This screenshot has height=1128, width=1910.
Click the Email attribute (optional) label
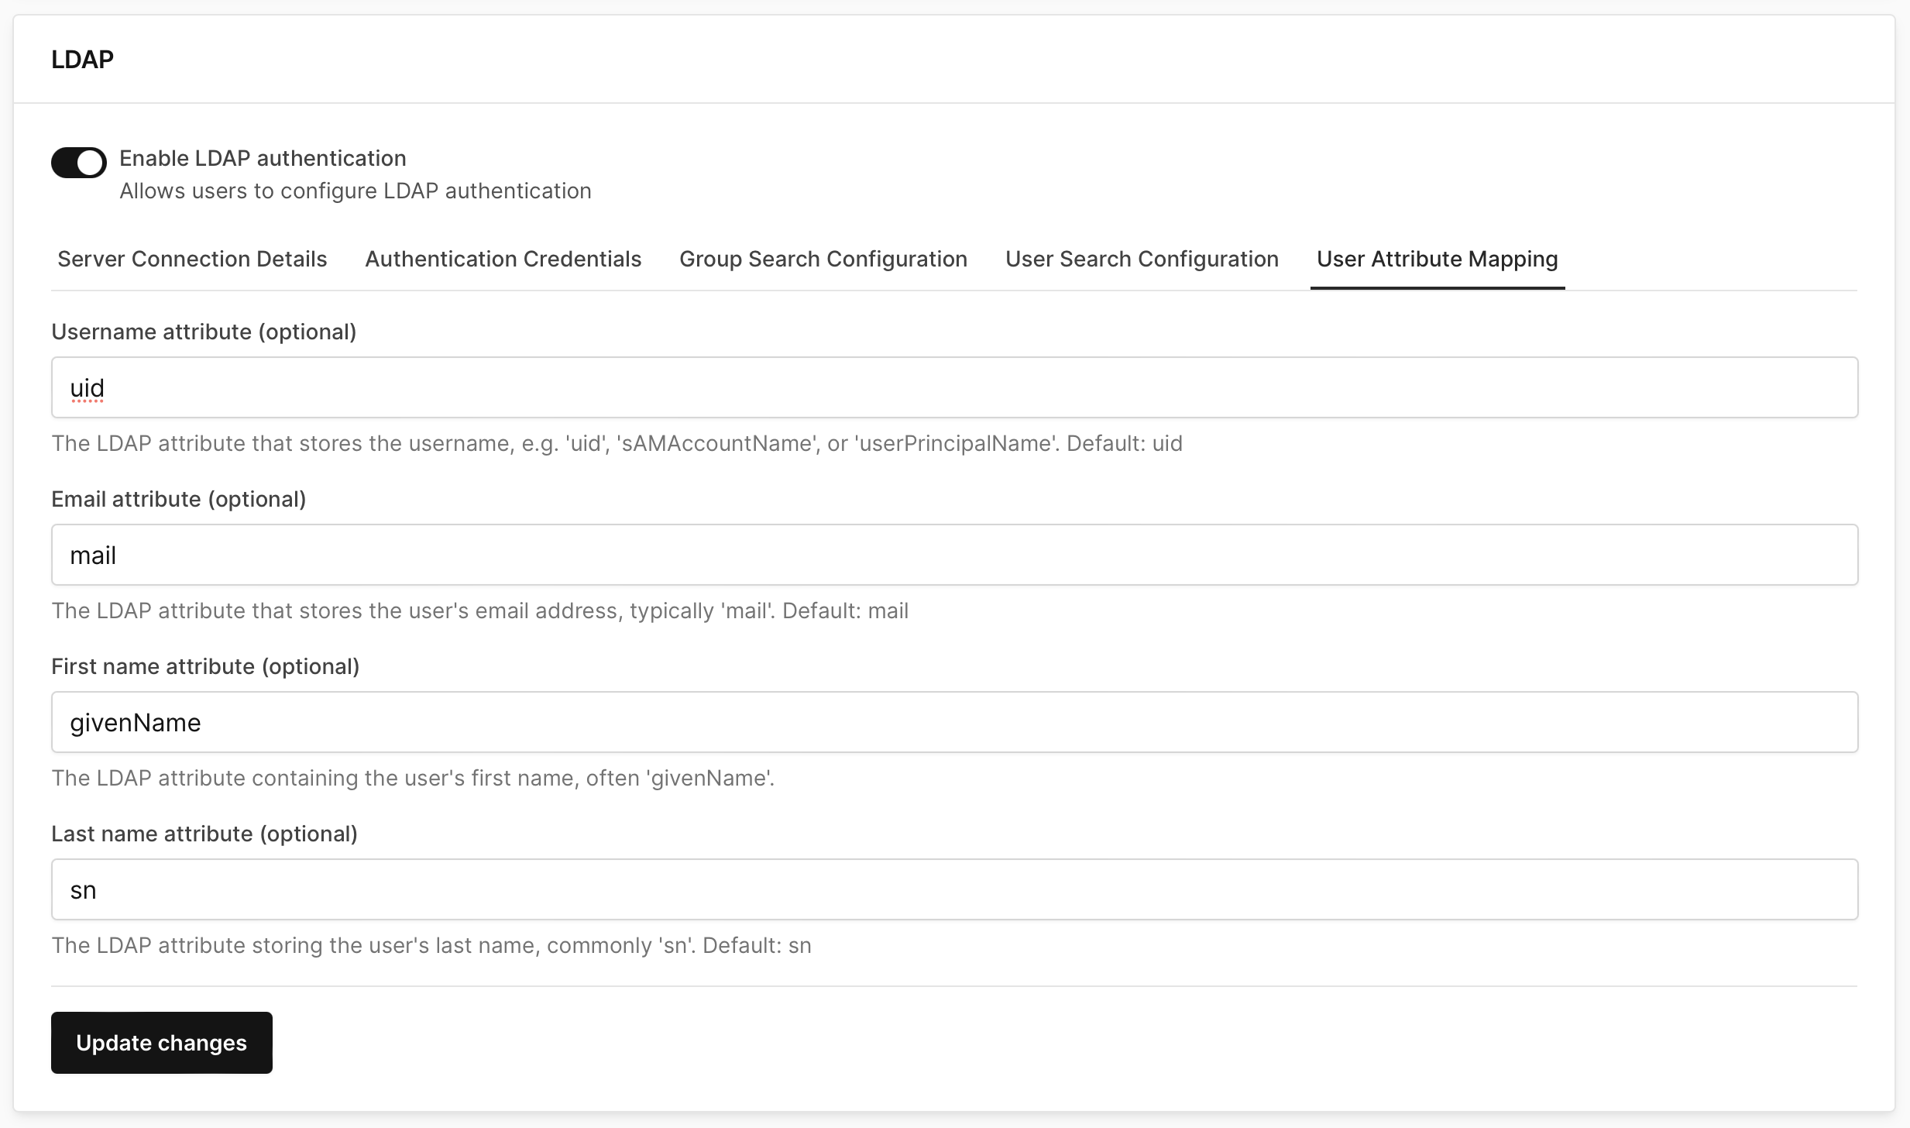[x=179, y=500]
